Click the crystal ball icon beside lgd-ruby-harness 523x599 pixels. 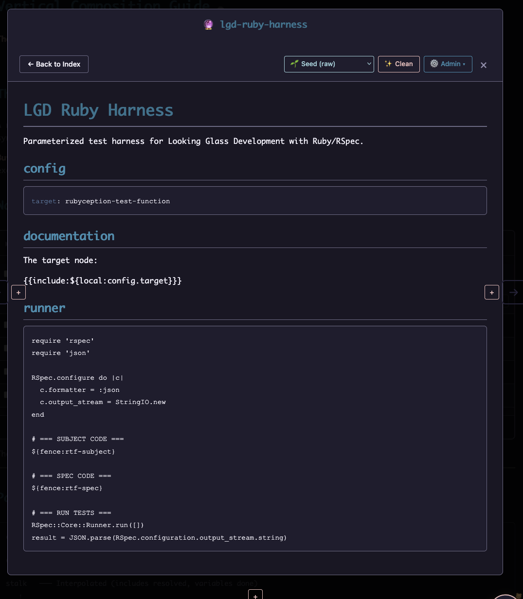point(208,25)
